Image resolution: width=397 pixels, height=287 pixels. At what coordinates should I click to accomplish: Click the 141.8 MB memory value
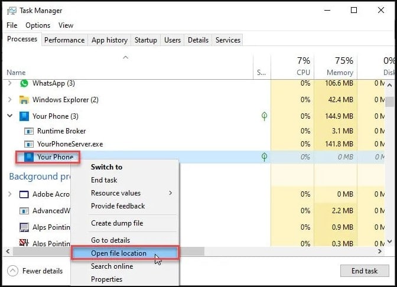[x=339, y=144]
